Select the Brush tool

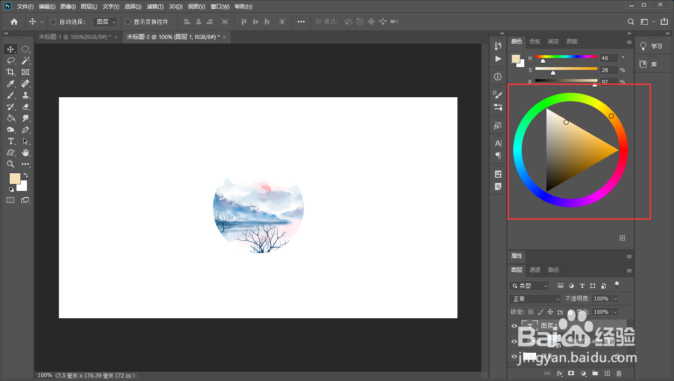coord(11,95)
